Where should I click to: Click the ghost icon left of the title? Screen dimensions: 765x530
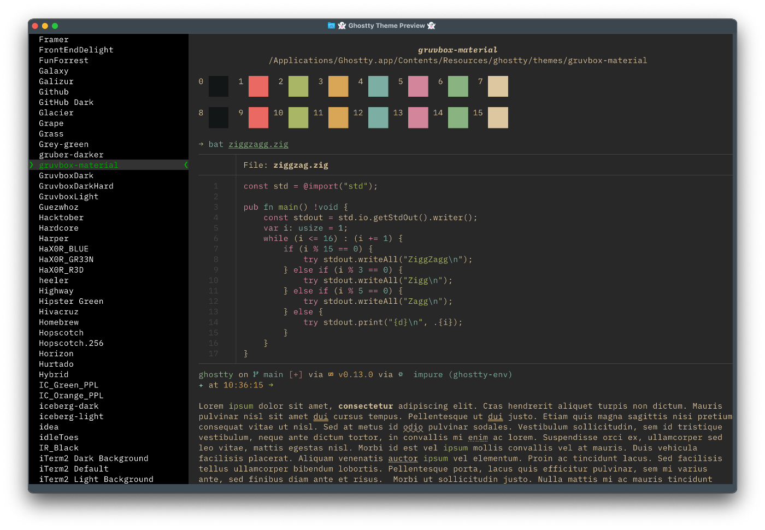342,26
